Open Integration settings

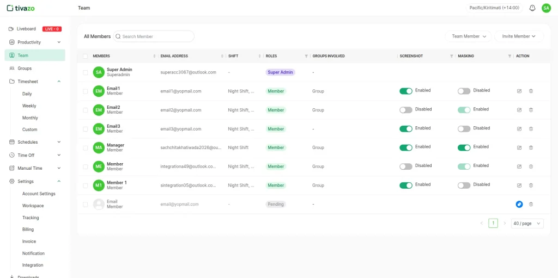[33, 265]
